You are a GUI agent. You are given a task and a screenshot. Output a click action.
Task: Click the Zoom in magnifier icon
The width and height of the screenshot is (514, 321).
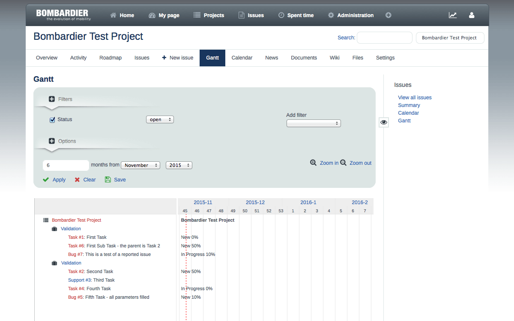pos(314,163)
